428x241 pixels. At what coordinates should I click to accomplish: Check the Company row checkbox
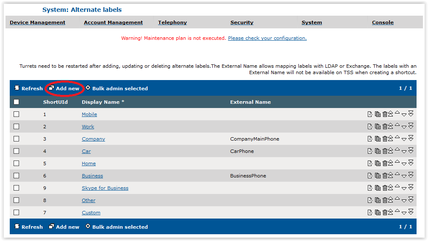click(x=17, y=139)
